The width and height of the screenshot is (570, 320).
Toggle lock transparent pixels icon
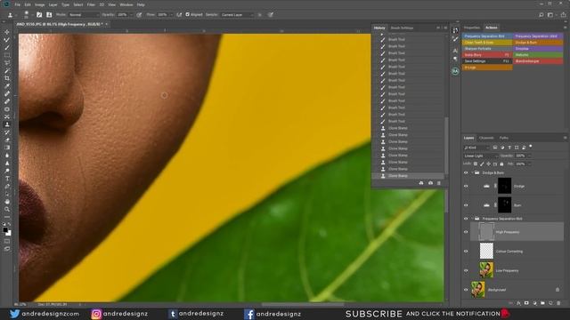(476, 164)
